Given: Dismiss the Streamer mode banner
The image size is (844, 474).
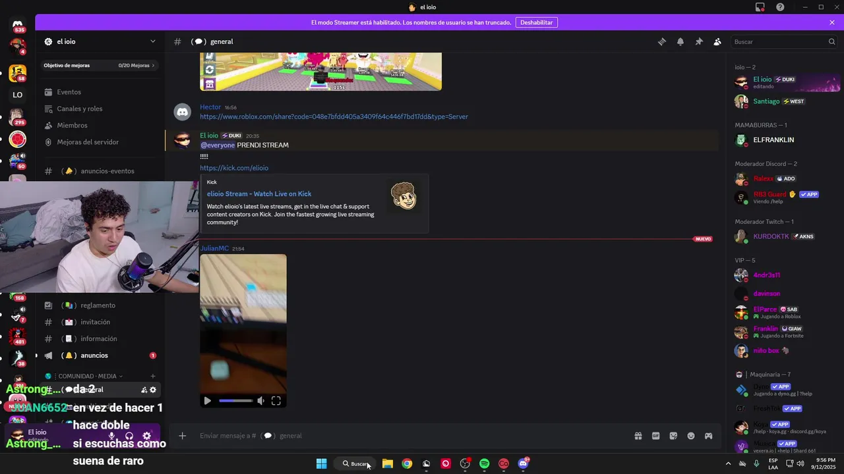Looking at the screenshot, I should point(832,22).
